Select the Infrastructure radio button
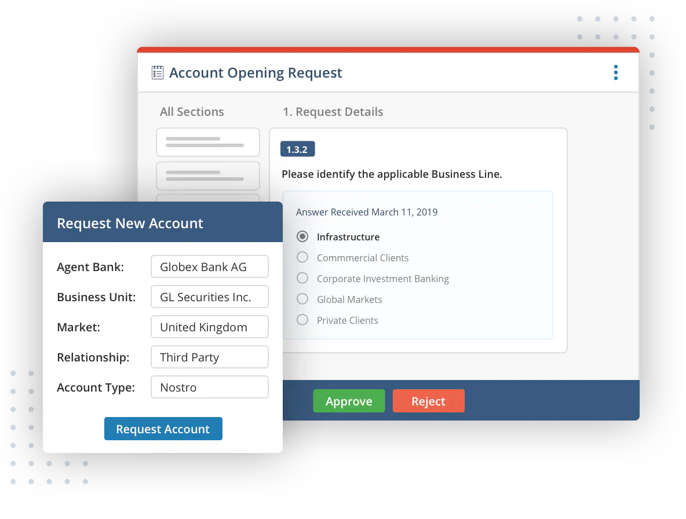This screenshot has height=519, width=686. coord(302,237)
